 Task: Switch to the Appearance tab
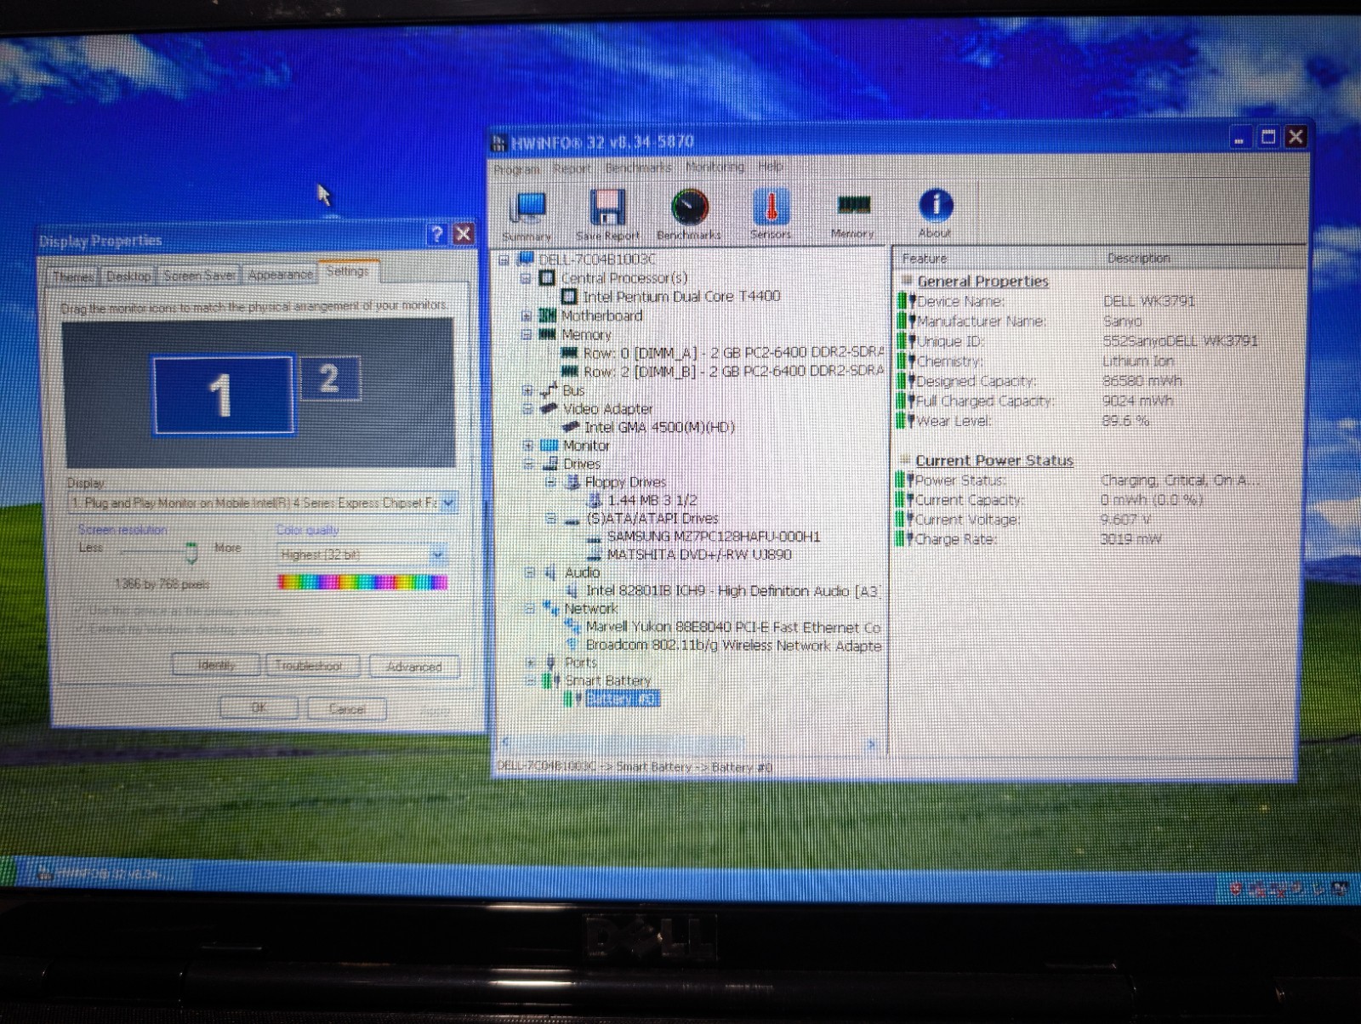pyautogui.click(x=280, y=274)
